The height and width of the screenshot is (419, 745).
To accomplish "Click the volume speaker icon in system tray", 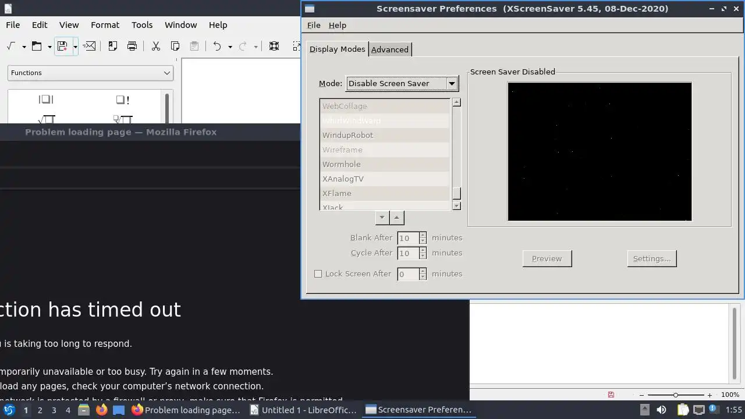I will click(x=661, y=410).
